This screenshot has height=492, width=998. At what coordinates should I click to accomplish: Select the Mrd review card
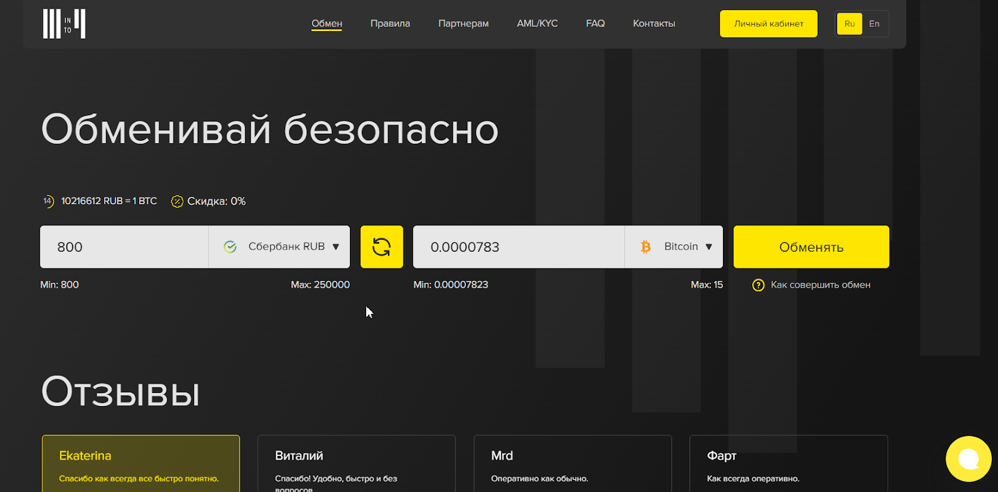click(573, 463)
